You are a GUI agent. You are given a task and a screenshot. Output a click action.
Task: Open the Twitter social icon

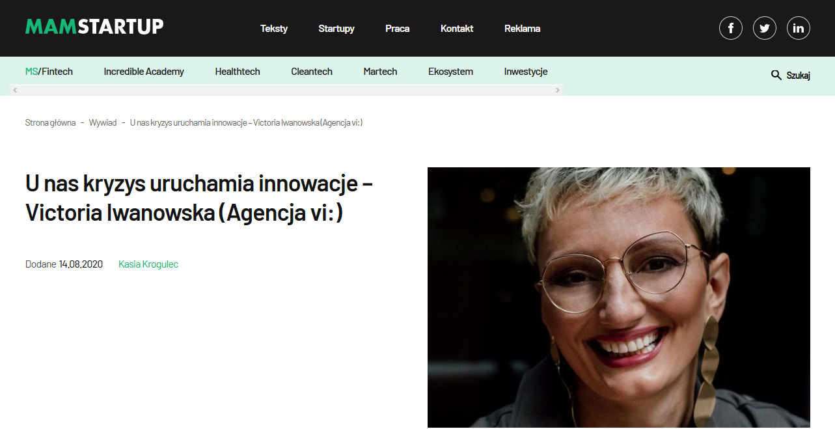(x=765, y=28)
